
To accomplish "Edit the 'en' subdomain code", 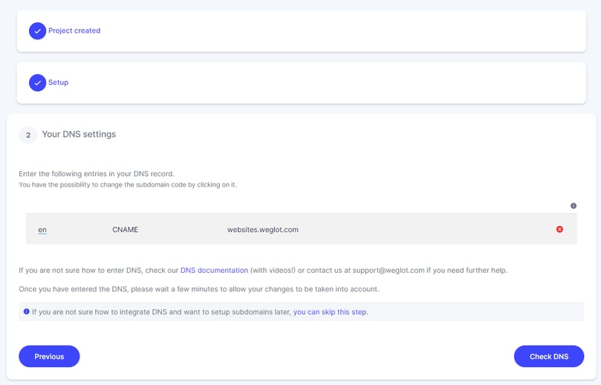I will (42, 230).
